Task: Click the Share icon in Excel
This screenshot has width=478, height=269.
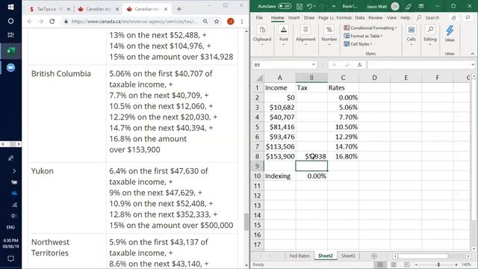Action: click(453, 18)
